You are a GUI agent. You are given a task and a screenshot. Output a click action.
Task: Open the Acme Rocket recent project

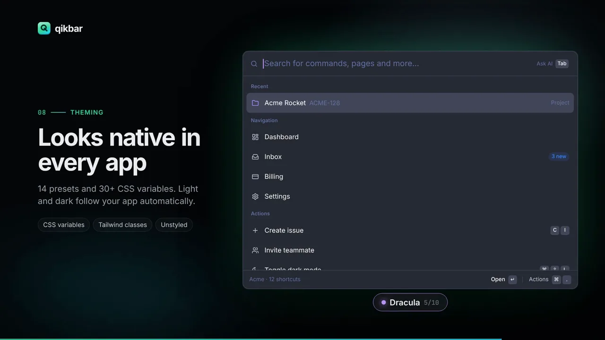pos(410,103)
